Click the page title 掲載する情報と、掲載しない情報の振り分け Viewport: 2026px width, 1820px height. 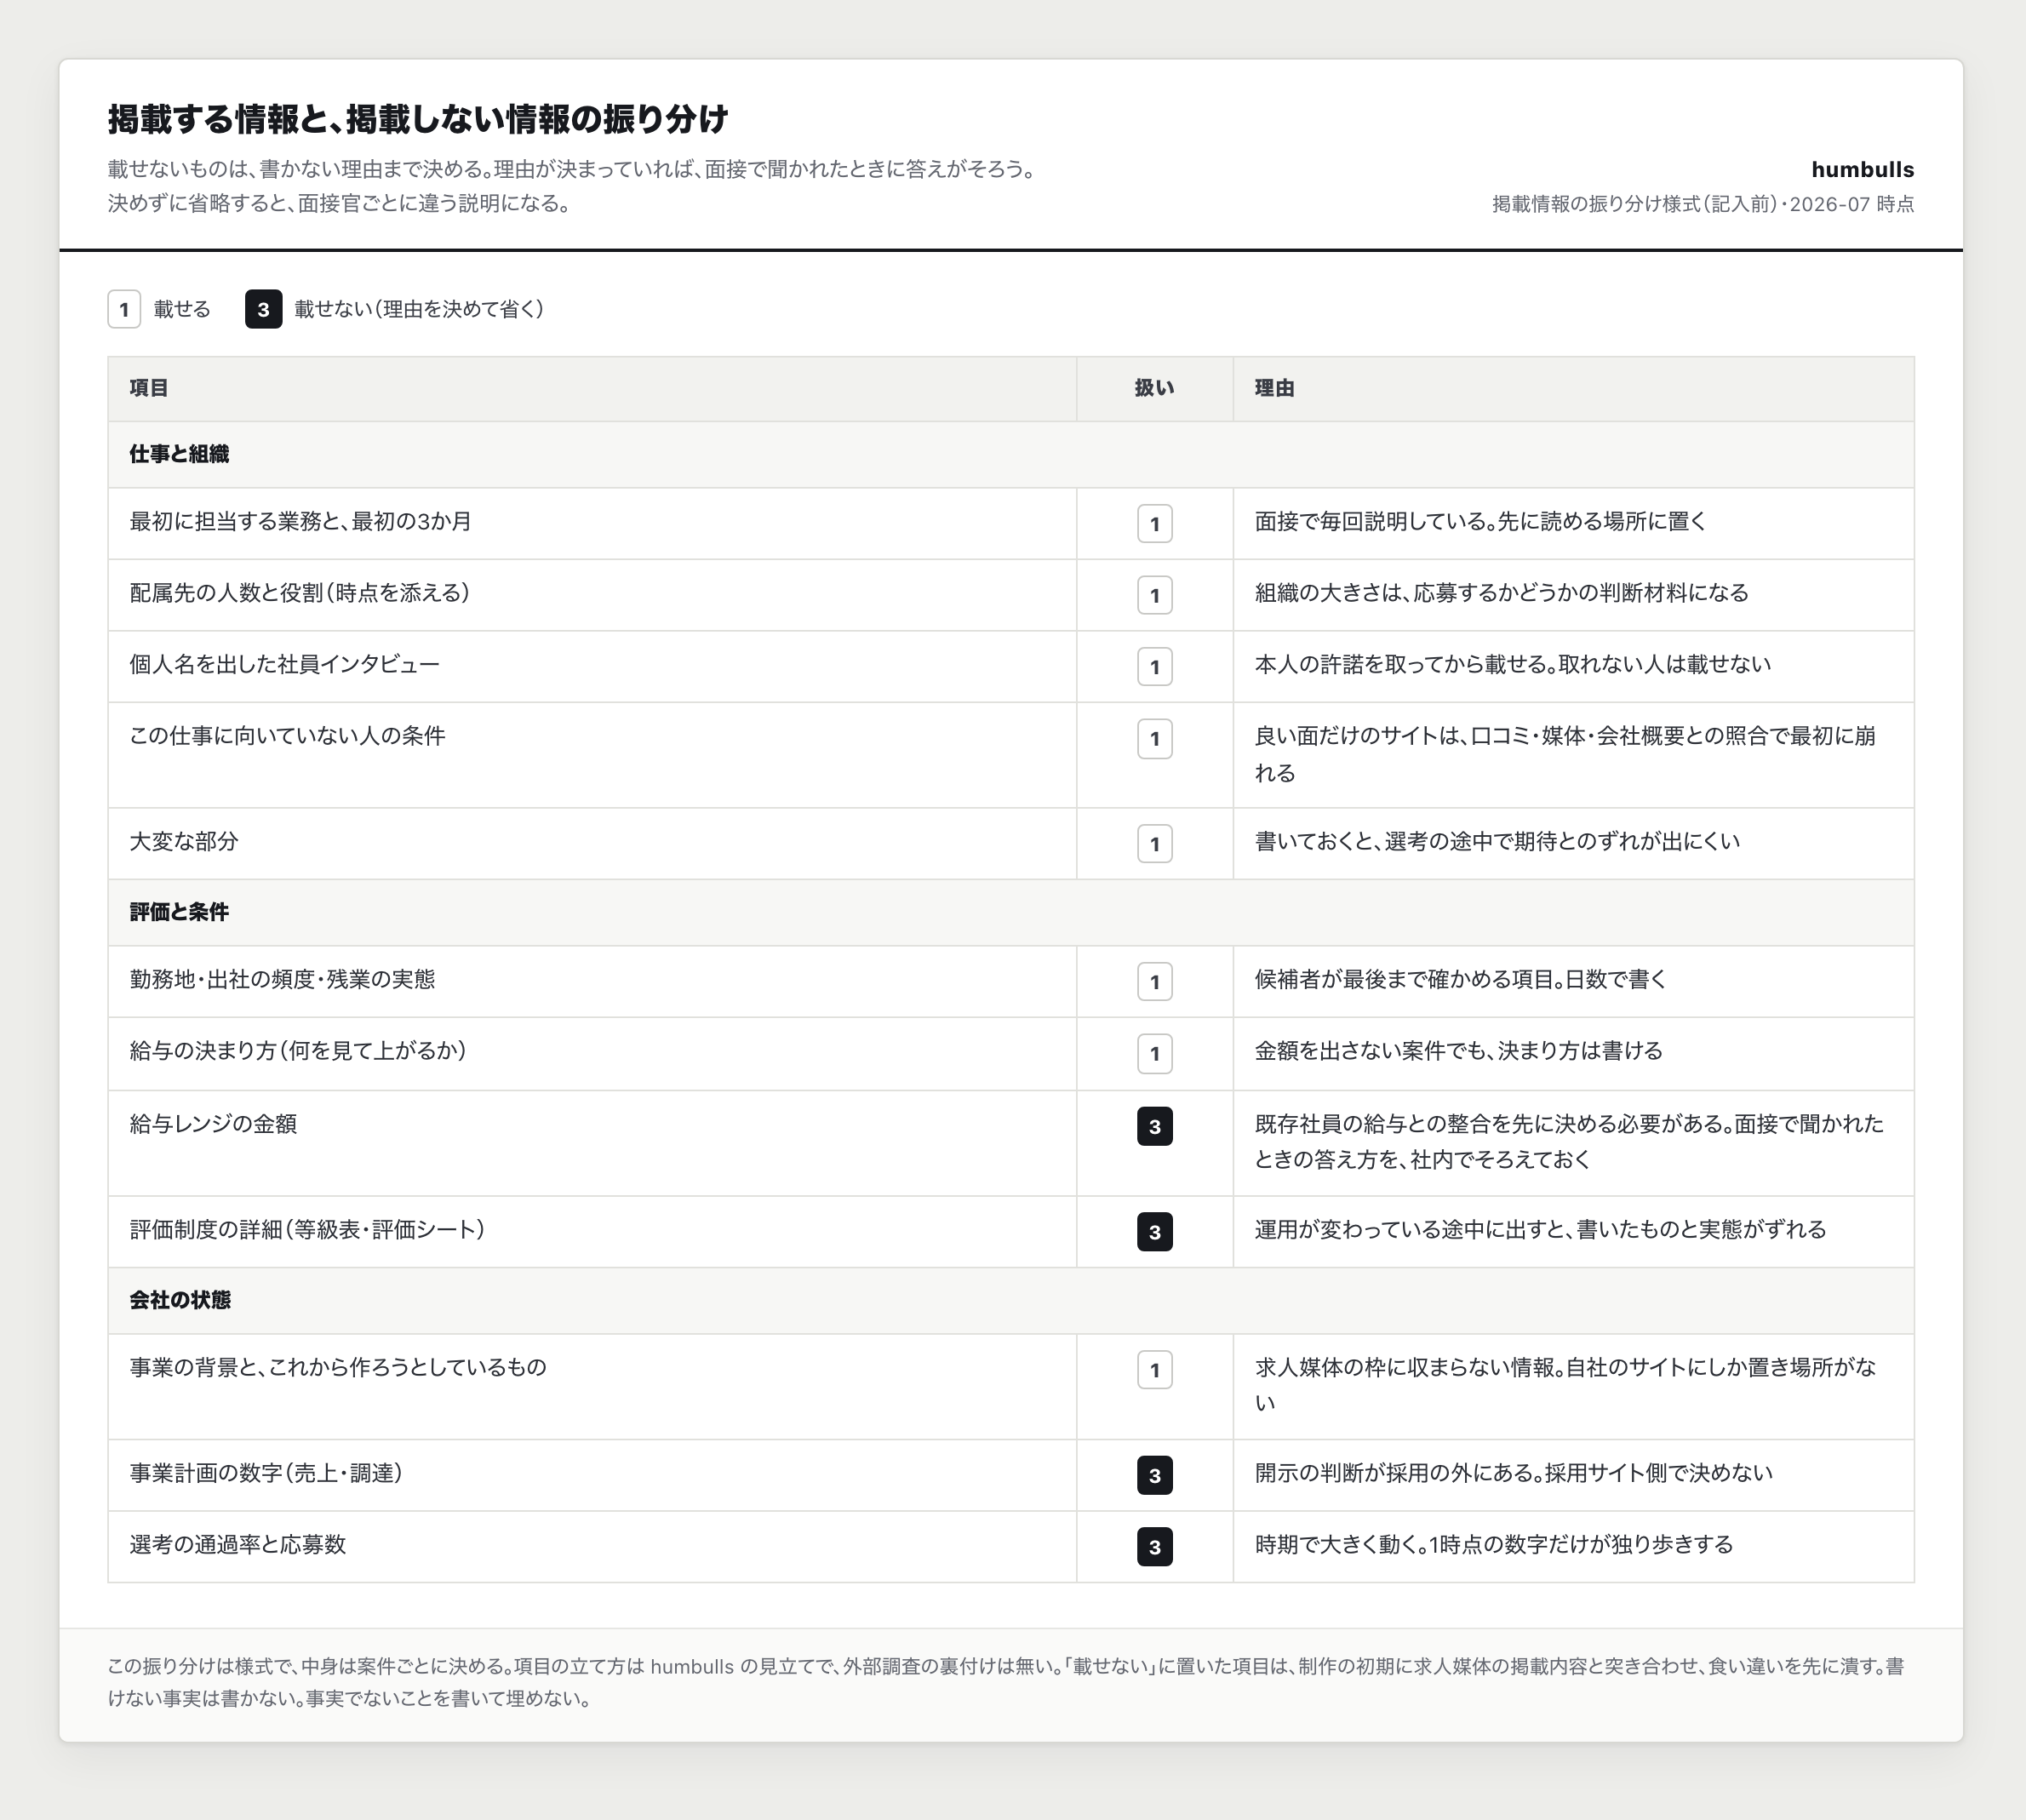point(418,119)
